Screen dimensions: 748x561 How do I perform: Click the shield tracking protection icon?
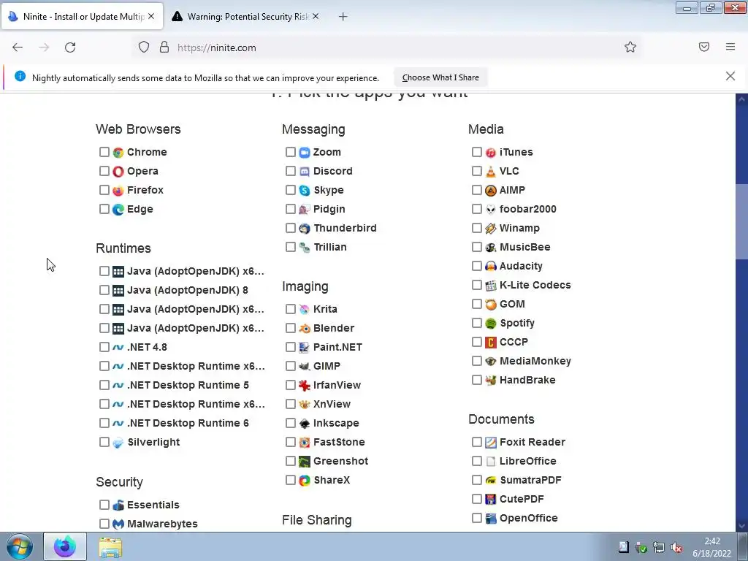click(x=144, y=47)
